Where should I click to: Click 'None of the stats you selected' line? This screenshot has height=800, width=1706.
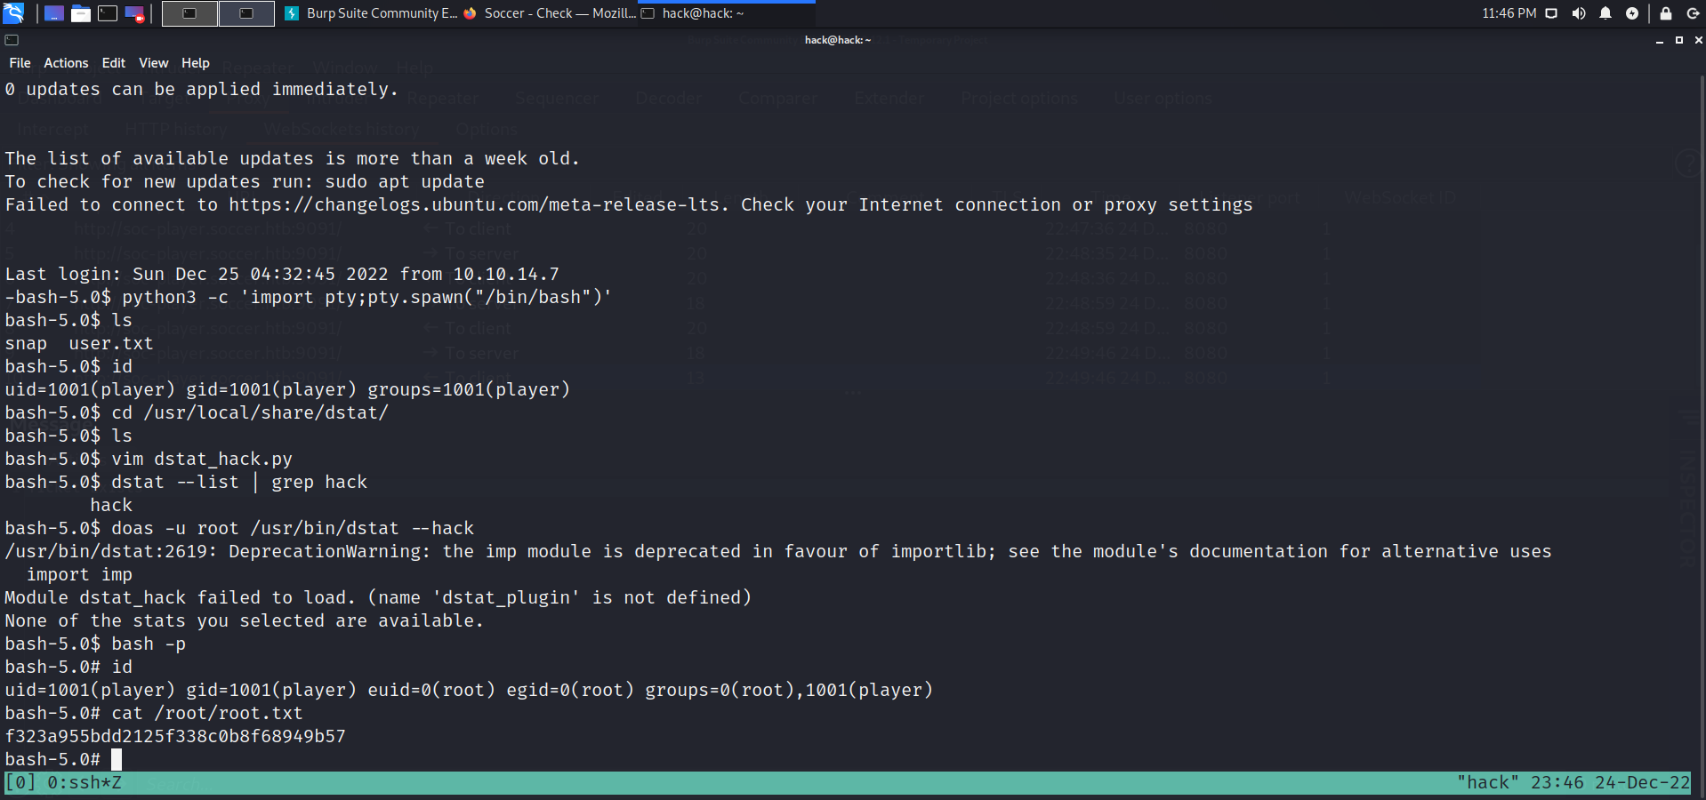(245, 620)
